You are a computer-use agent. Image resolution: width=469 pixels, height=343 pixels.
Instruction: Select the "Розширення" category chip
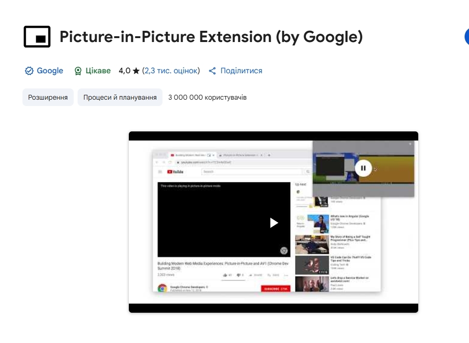(48, 97)
